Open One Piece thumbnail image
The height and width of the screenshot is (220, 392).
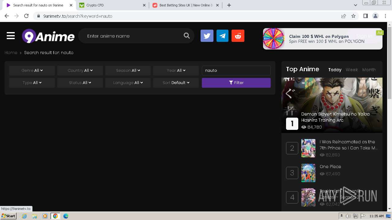point(308,173)
